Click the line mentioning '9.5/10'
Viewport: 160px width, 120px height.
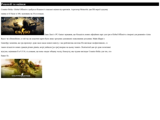[x=56, y=52]
